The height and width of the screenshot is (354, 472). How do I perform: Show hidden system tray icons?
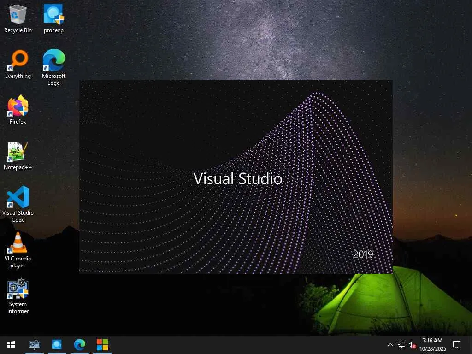[390, 345]
